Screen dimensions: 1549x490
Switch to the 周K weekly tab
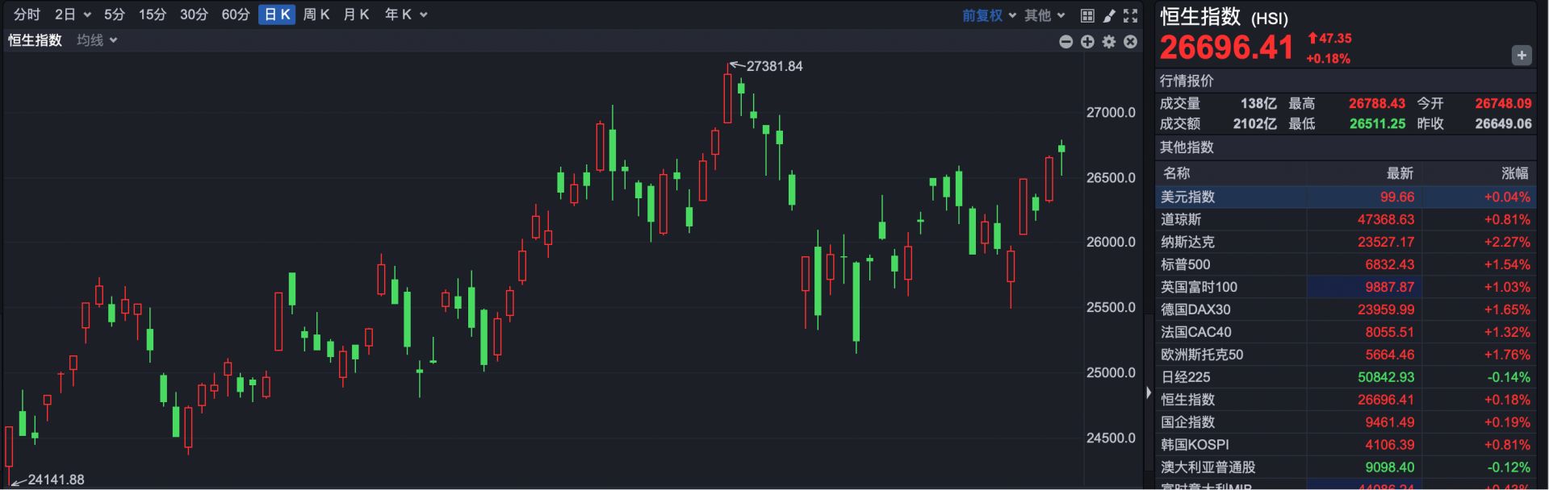(316, 15)
